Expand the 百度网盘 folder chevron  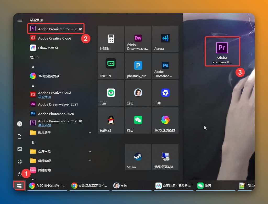(90, 151)
